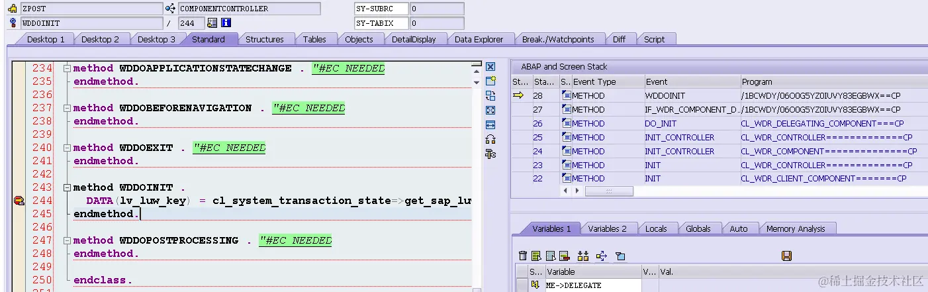
Task: Close the source code tool
Action: pyautogui.click(x=490, y=67)
